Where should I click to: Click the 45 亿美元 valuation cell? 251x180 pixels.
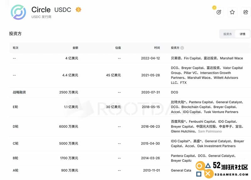[x=113, y=75]
